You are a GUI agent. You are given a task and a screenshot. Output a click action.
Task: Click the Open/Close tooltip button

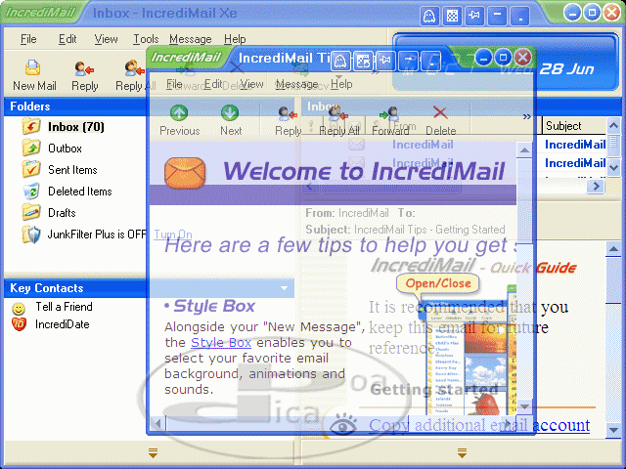[x=438, y=283]
